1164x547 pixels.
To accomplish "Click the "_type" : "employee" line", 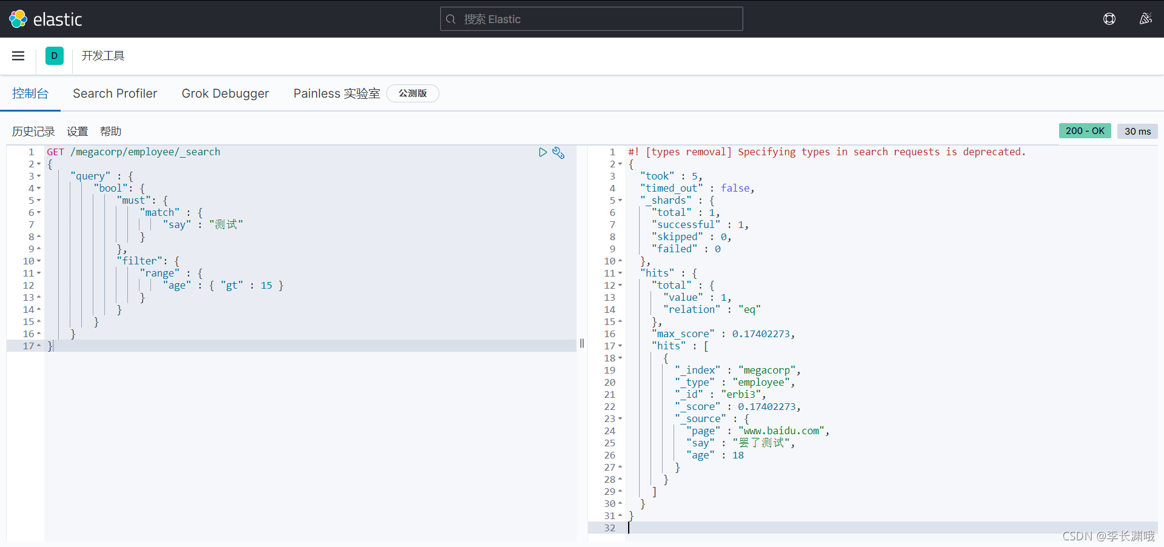I will point(735,383).
